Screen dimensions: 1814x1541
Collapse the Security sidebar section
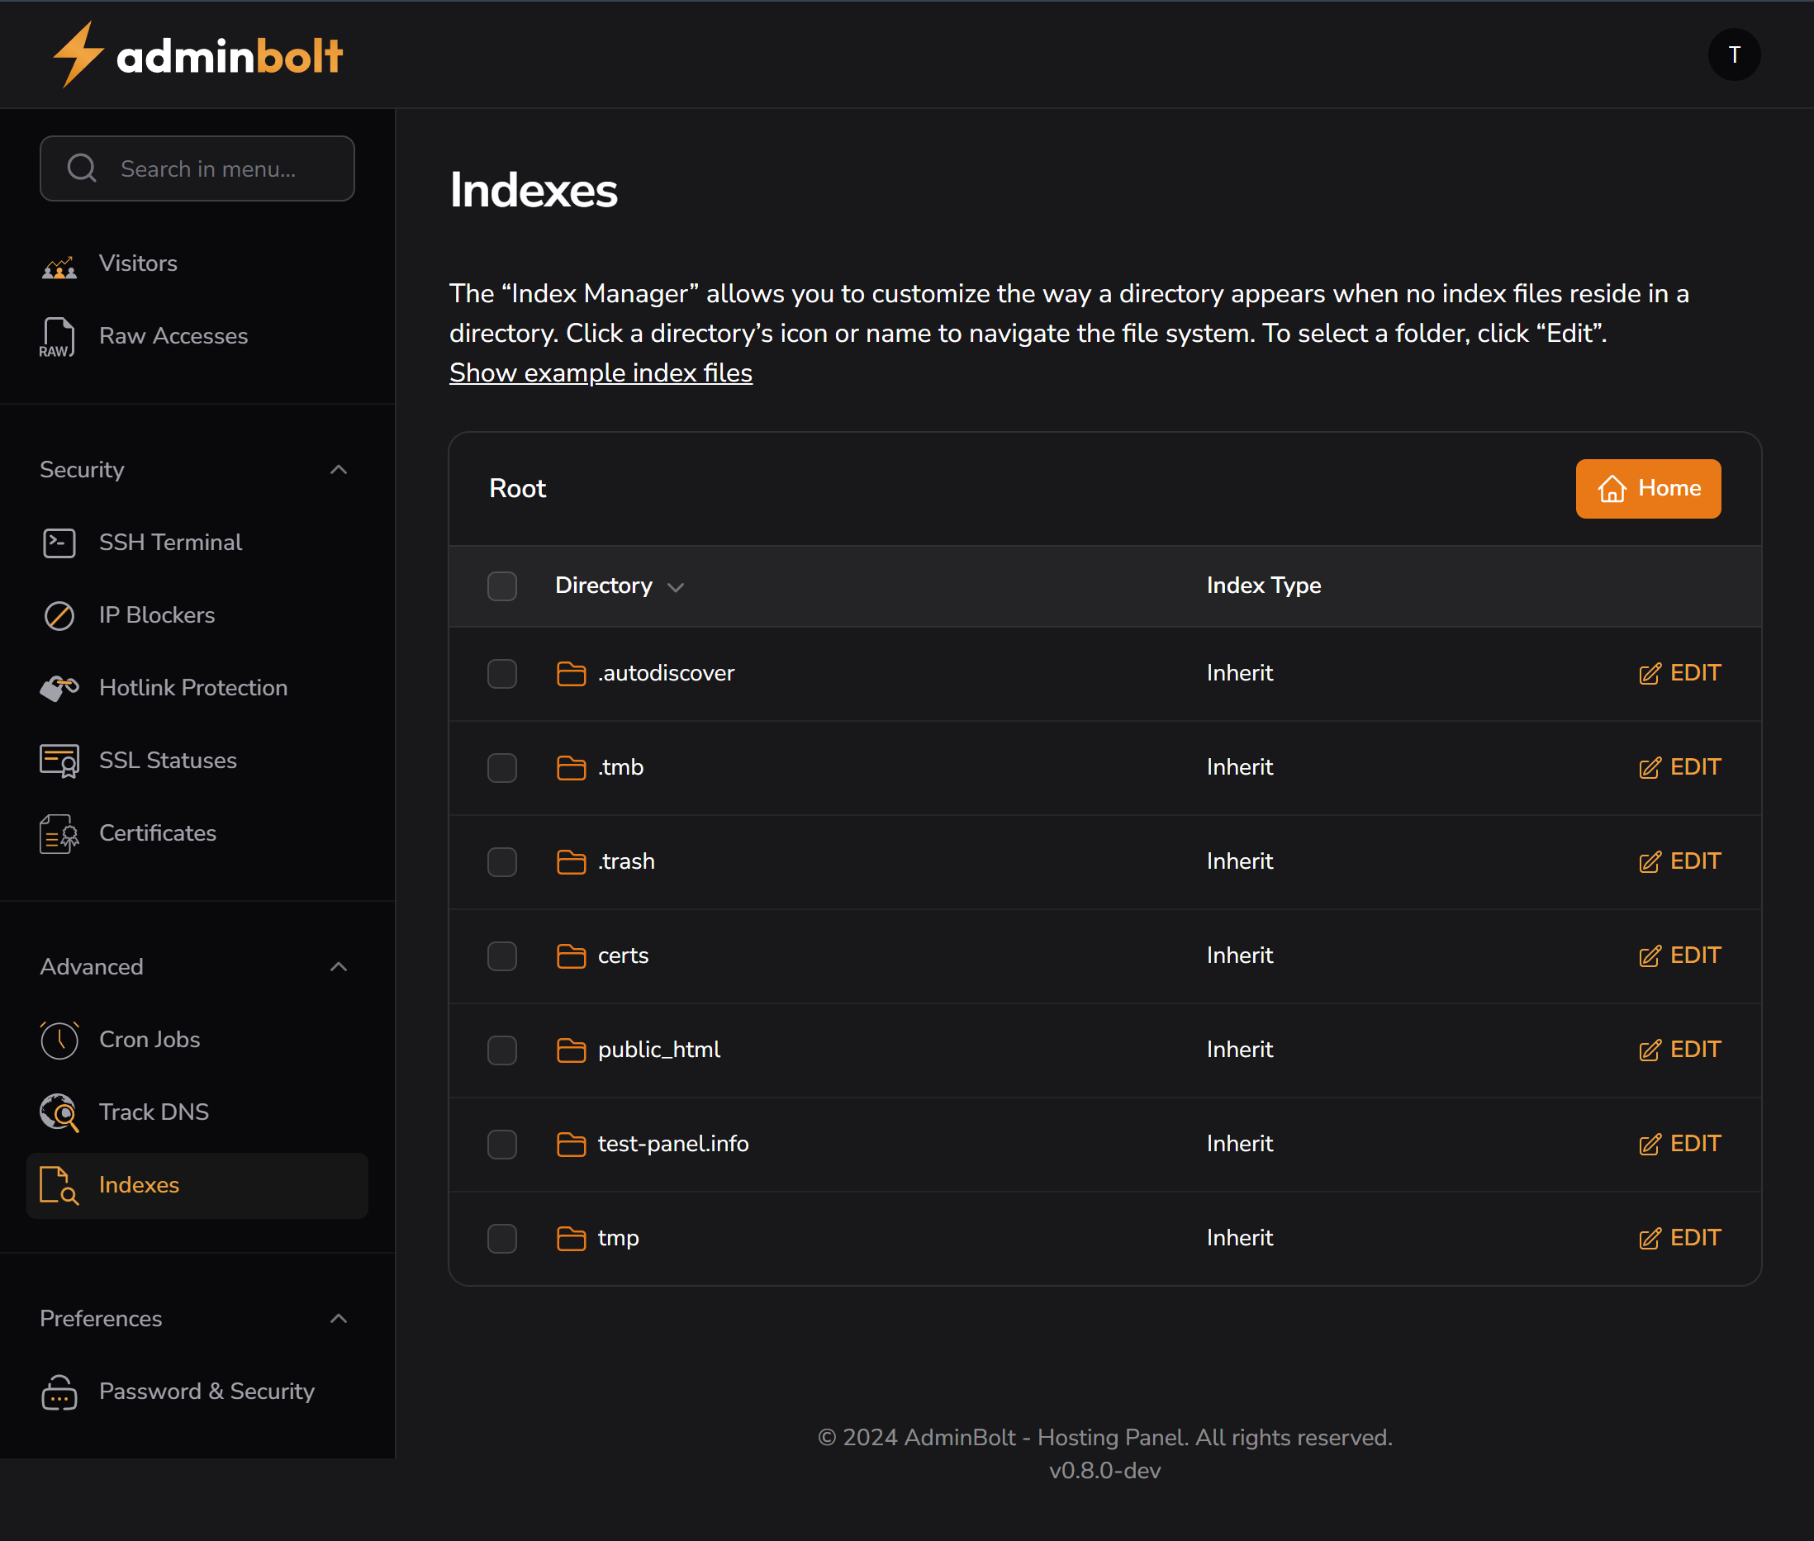[338, 469]
